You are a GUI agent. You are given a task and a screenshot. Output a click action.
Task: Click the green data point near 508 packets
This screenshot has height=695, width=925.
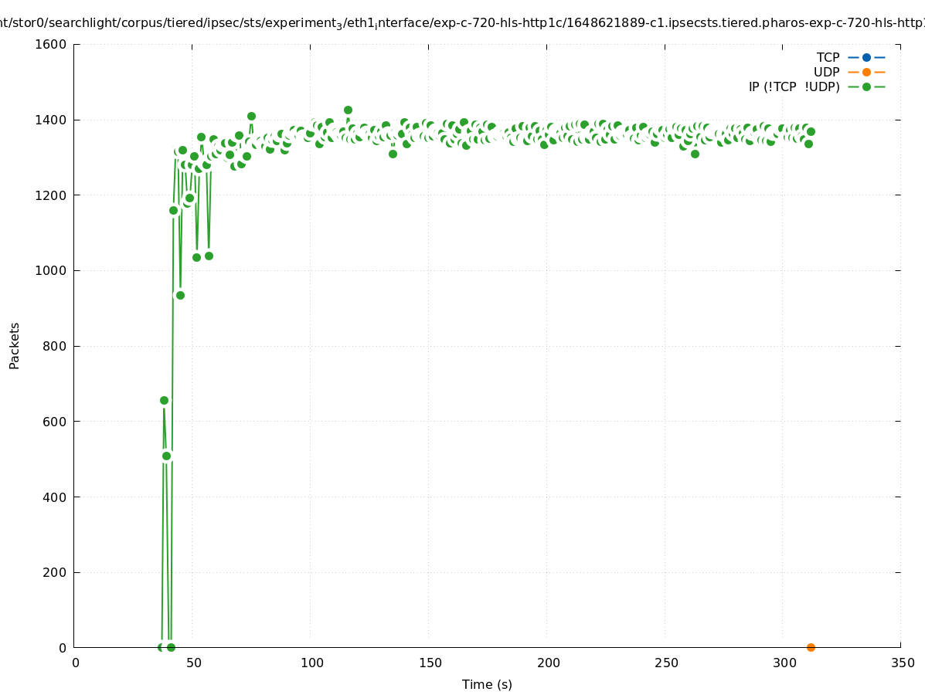pos(166,456)
